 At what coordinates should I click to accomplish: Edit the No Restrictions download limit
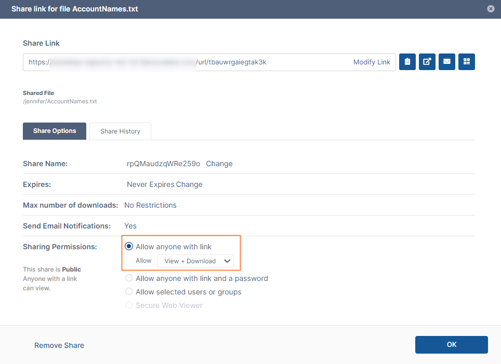(x=150, y=205)
